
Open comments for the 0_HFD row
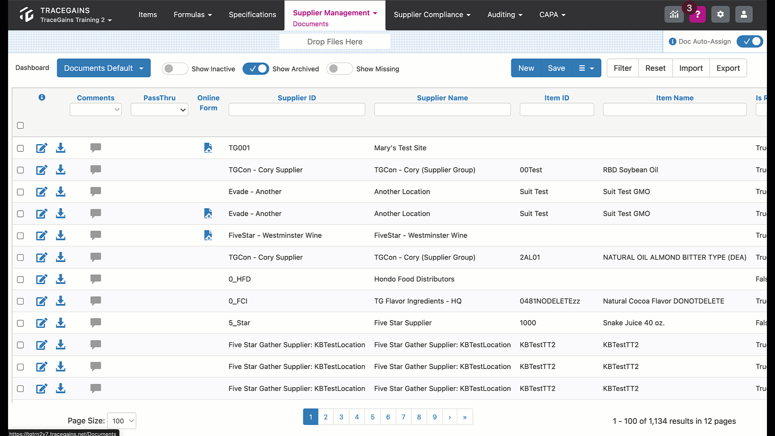pyautogui.click(x=96, y=279)
